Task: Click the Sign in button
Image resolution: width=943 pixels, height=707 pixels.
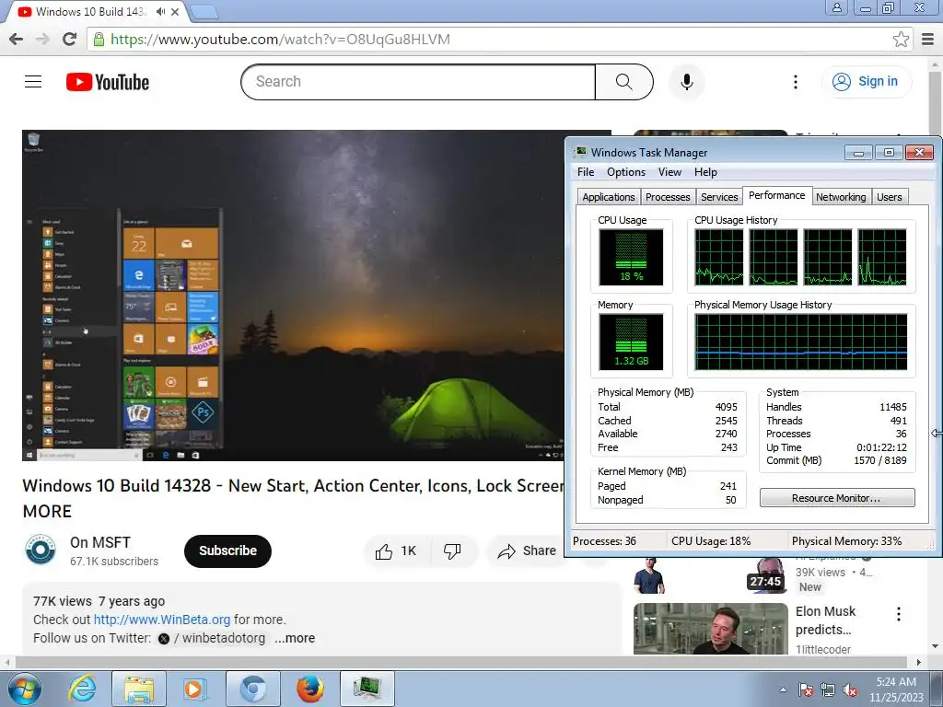Action: click(x=866, y=82)
